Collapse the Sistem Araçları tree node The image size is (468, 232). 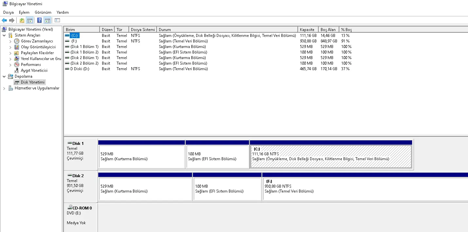pos(4,35)
